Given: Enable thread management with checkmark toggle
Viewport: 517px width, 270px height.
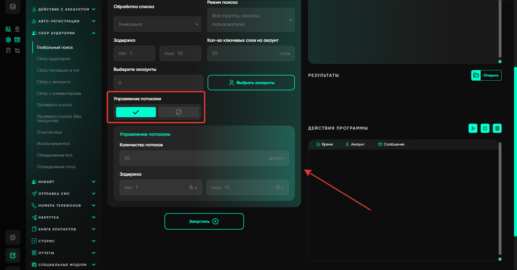Looking at the screenshot, I should (x=136, y=112).
